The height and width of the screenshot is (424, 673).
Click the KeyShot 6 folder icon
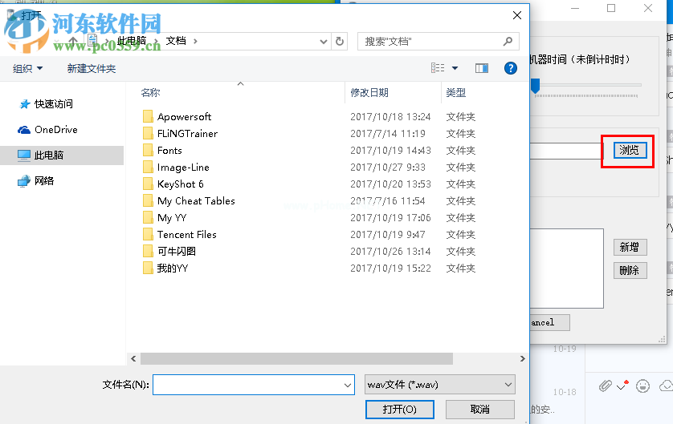pyautogui.click(x=148, y=184)
